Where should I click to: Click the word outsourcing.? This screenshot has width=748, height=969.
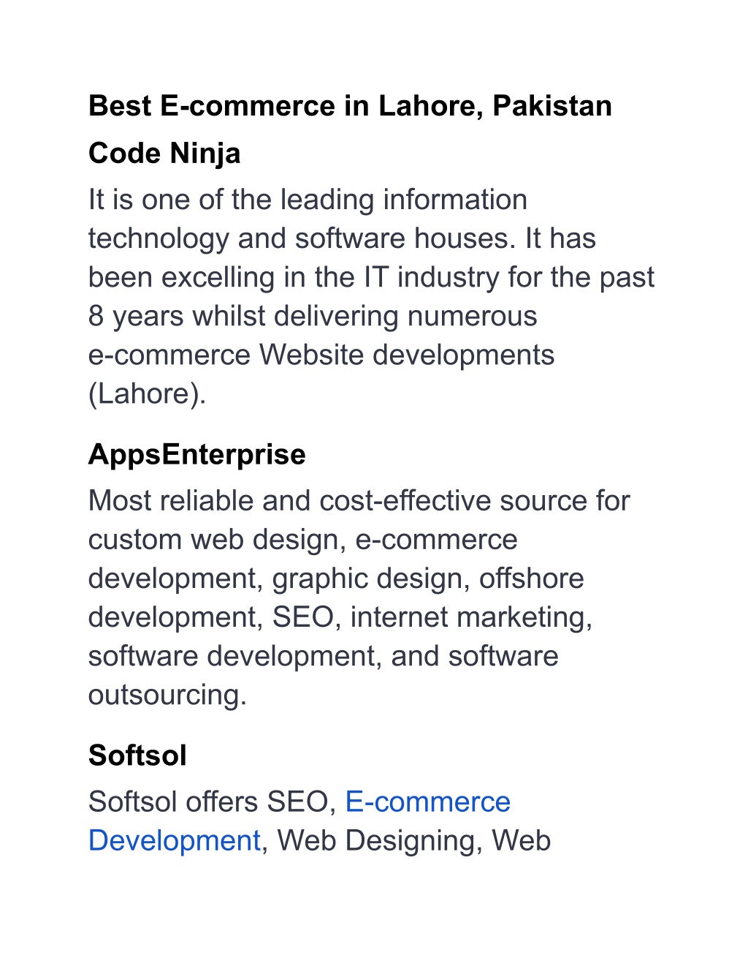[167, 695]
